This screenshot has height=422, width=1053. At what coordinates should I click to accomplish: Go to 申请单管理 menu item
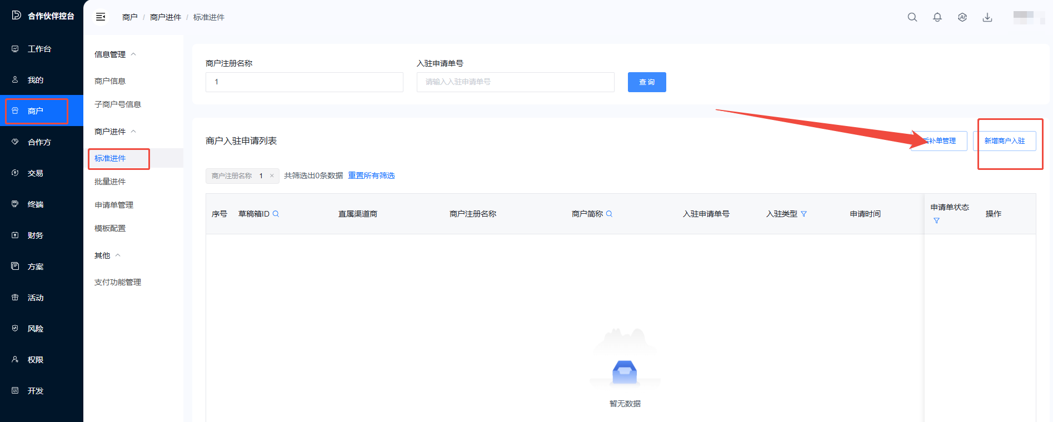114,205
